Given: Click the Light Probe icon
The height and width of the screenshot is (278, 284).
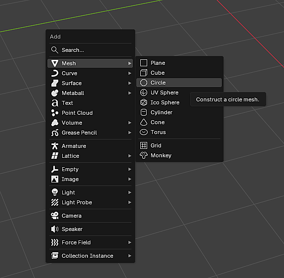Looking at the screenshot, I should (55, 202).
